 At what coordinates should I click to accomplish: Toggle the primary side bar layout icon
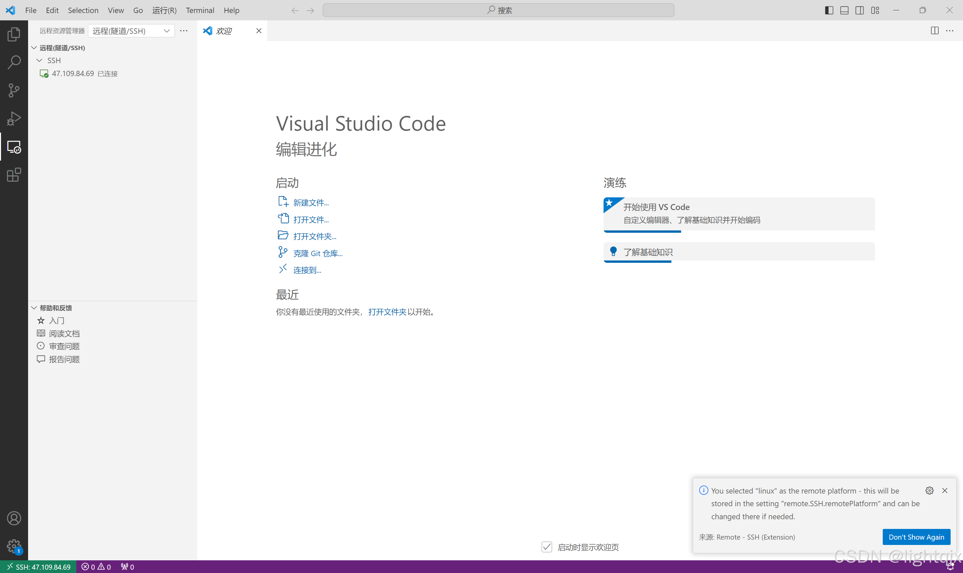[x=829, y=10]
